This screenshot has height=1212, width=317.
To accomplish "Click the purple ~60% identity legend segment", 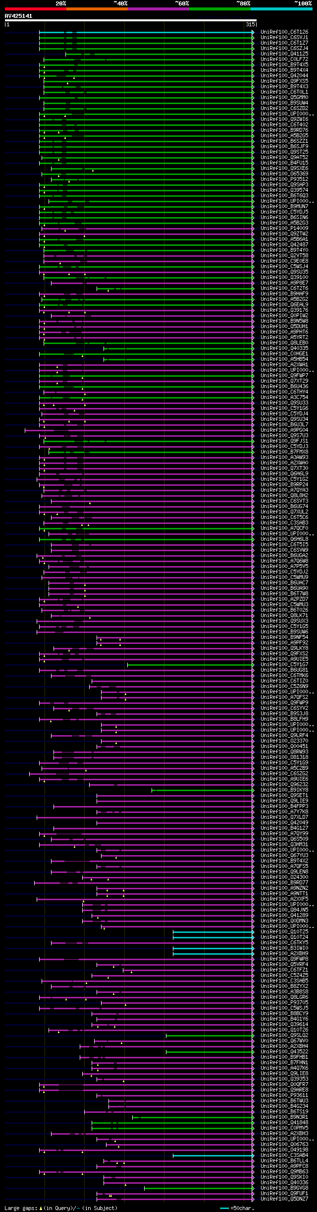I will pyautogui.click(x=158, y=9).
